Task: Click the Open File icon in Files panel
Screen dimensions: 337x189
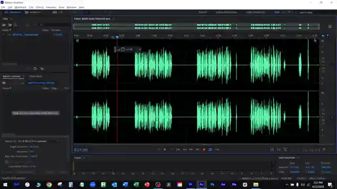Action: click(x=4, y=25)
